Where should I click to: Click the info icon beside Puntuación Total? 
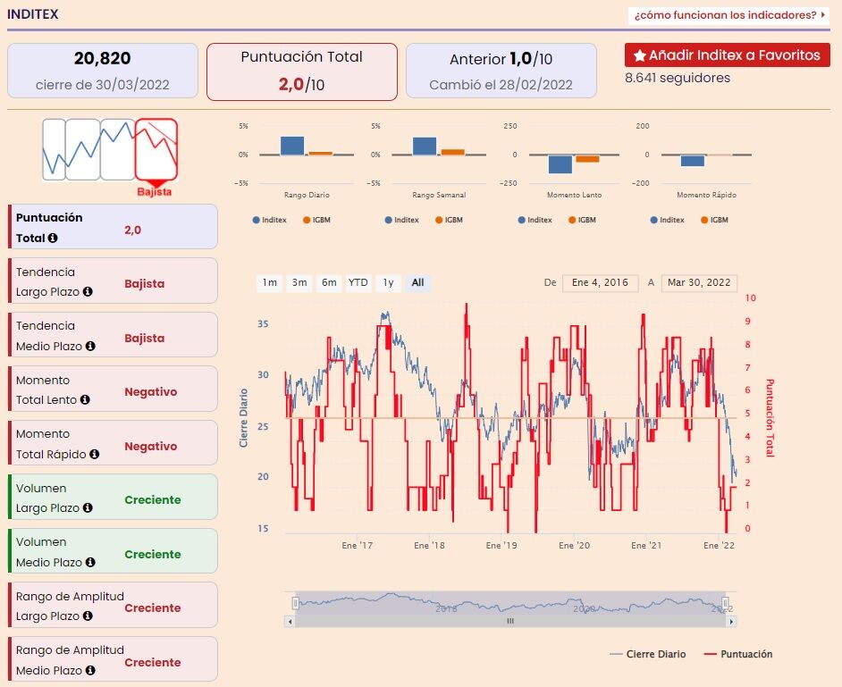tap(53, 238)
